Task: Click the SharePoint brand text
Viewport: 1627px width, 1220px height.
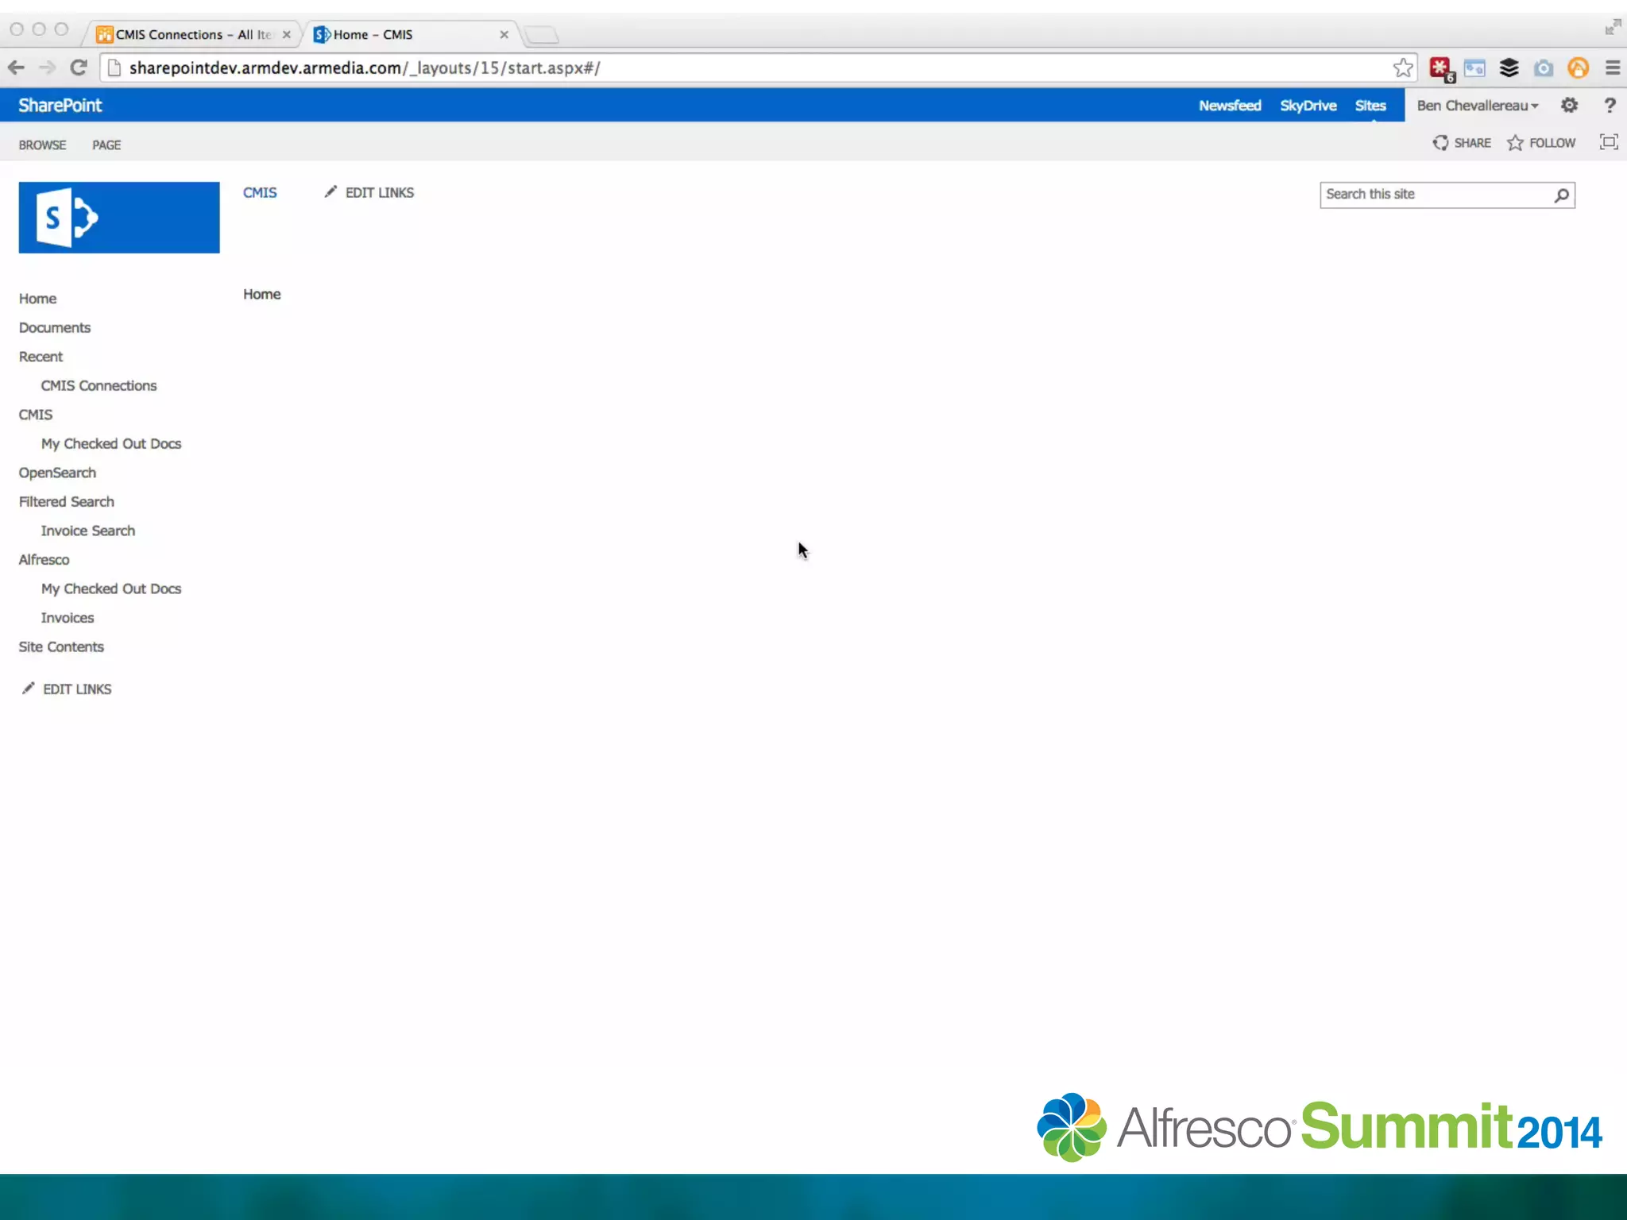Action: point(60,106)
